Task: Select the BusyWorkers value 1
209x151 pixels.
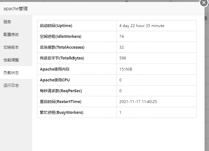Action: [x=120, y=113]
